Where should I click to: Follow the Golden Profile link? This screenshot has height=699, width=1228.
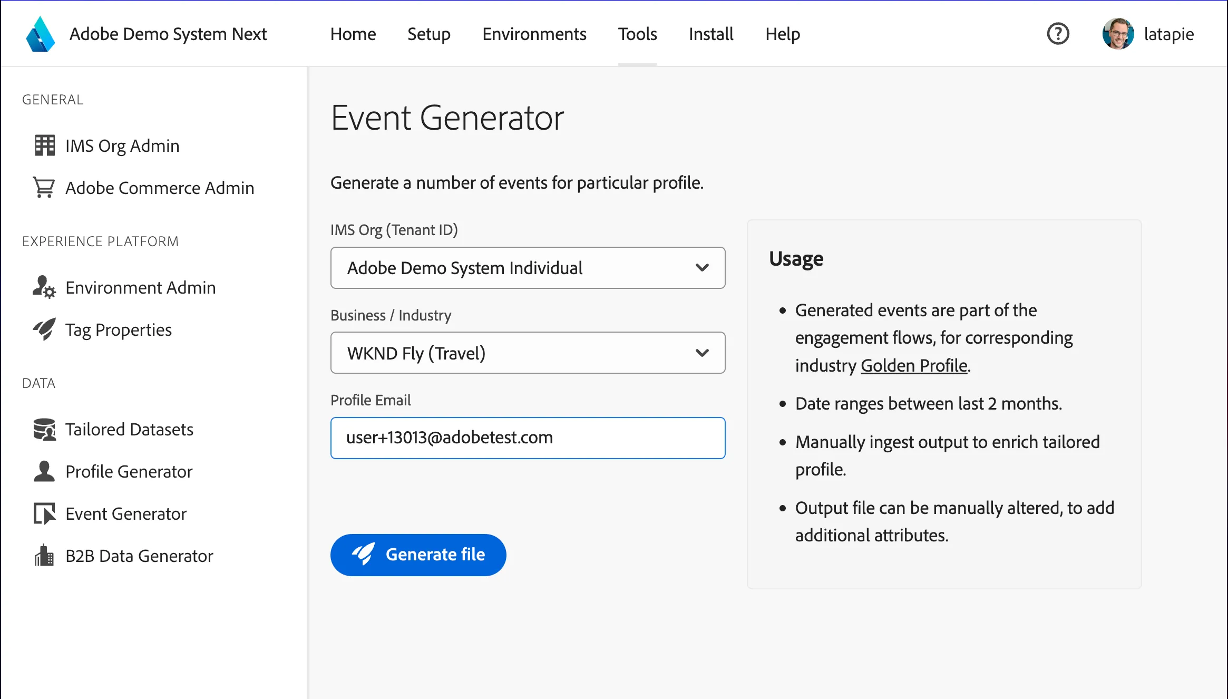tap(914, 365)
